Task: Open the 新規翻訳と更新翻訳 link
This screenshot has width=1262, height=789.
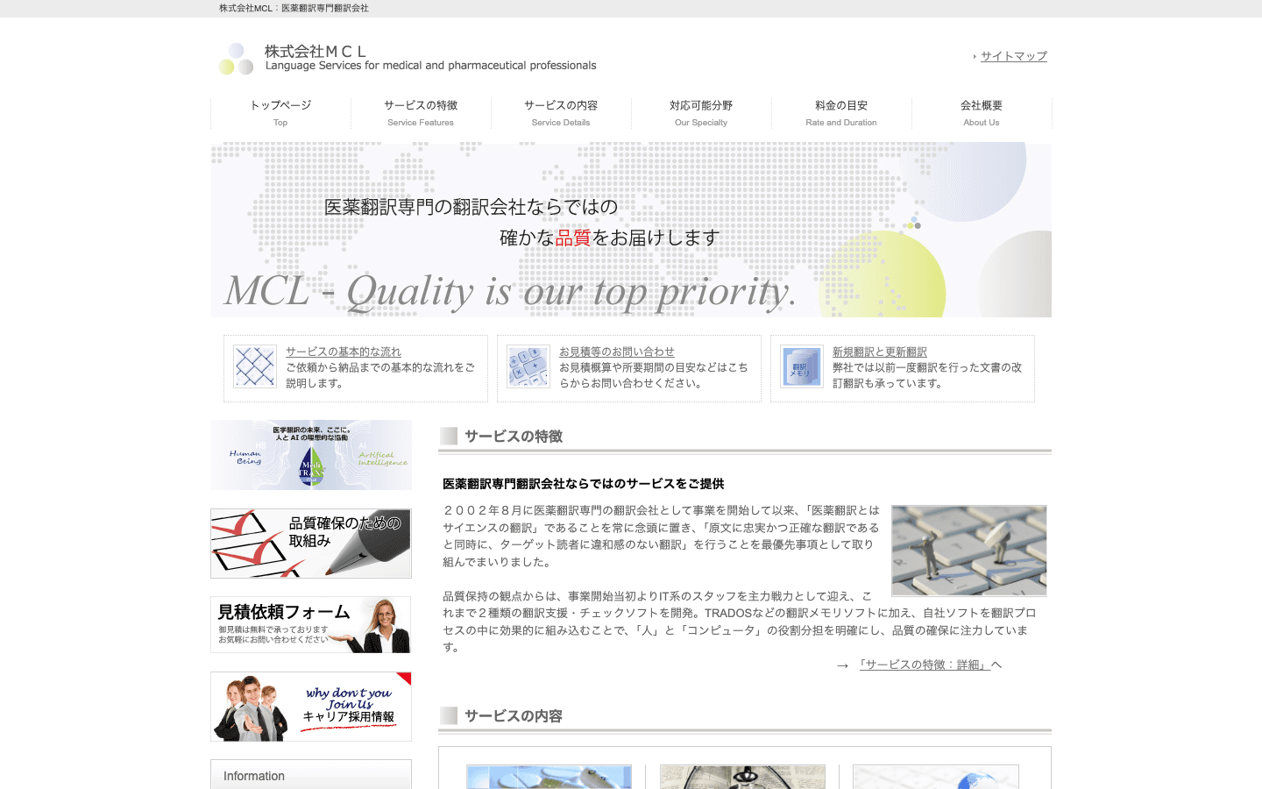Action: click(880, 352)
